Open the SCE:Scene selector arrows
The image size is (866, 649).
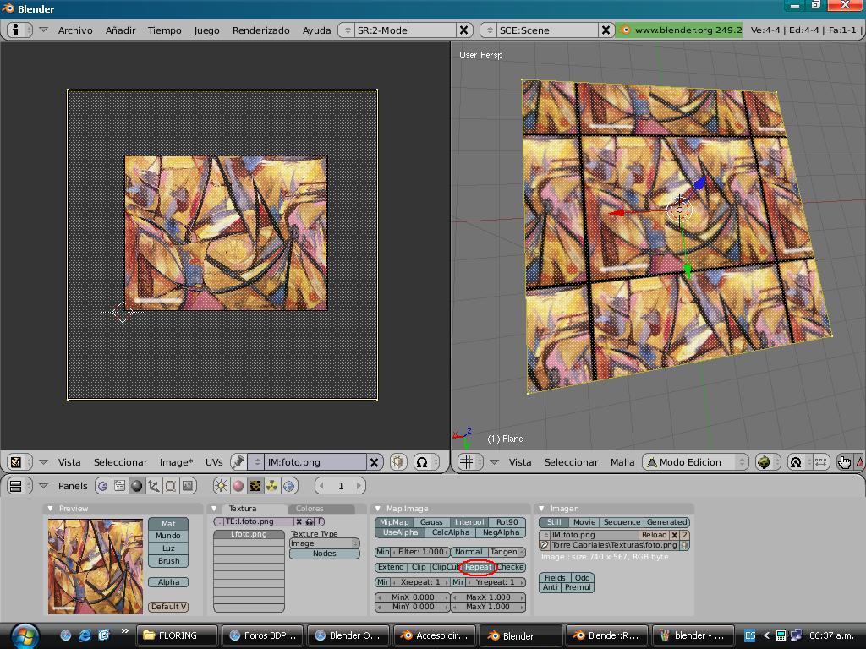(x=490, y=30)
